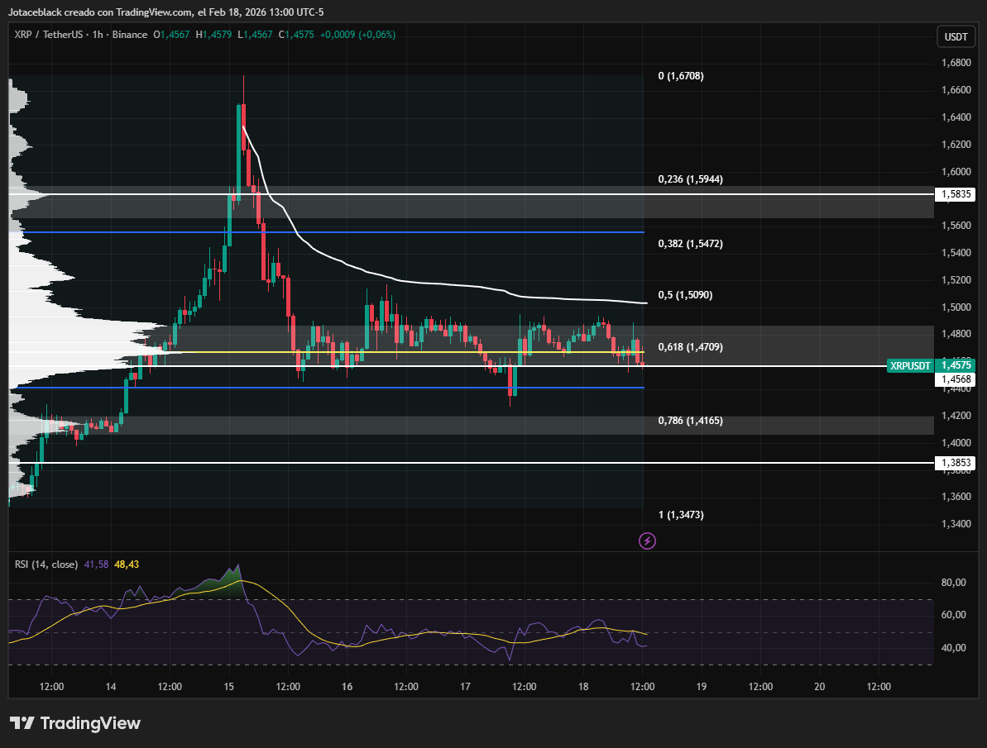The width and height of the screenshot is (987, 748).
Task: Select the XRP / TetherUS symbol title
Action: [x=49, y=35]
